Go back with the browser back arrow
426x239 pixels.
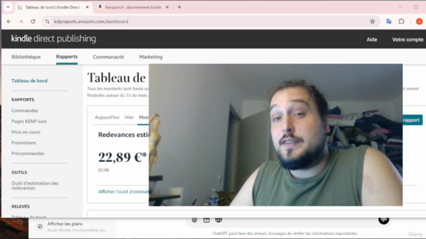pos(9,21)
